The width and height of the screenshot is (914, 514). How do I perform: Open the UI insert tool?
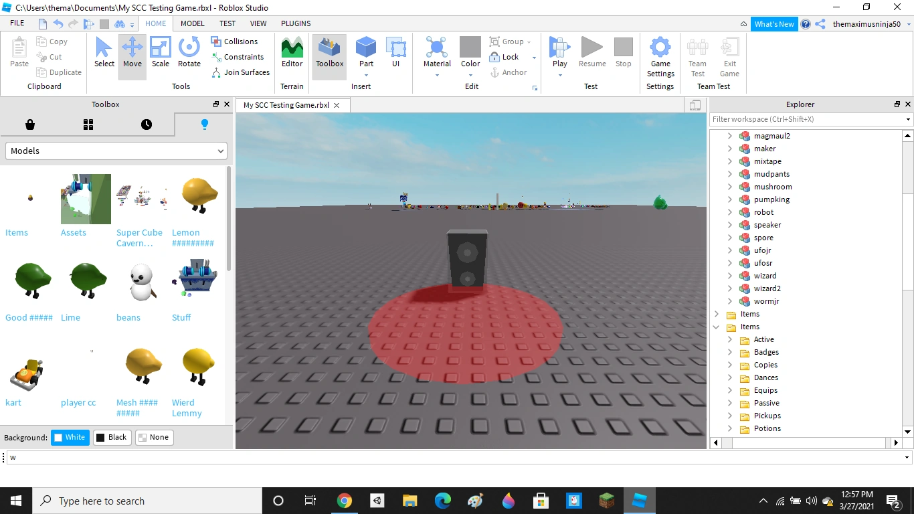(x=396, y=53)
